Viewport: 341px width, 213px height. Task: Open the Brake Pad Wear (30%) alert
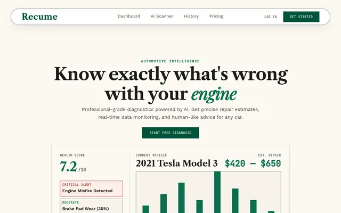pos(91,206)
